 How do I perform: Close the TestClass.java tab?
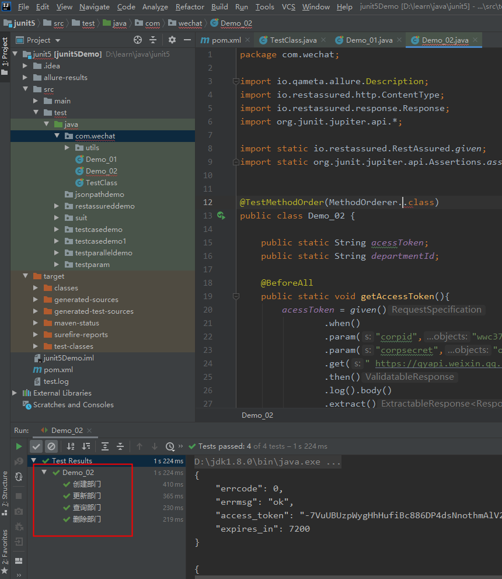tap(323, 40)
